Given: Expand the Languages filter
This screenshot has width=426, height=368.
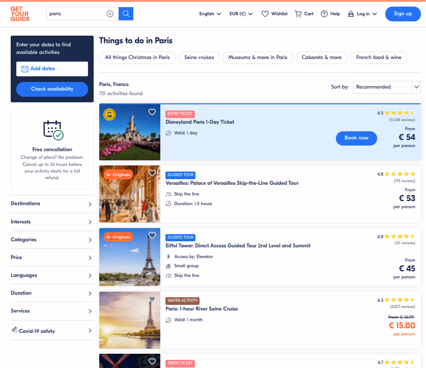Looking at the screenshot, I should [52, 275].
